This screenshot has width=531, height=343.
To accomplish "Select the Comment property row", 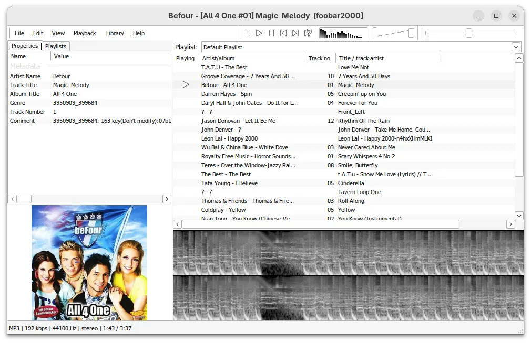I will pos(90,121).
